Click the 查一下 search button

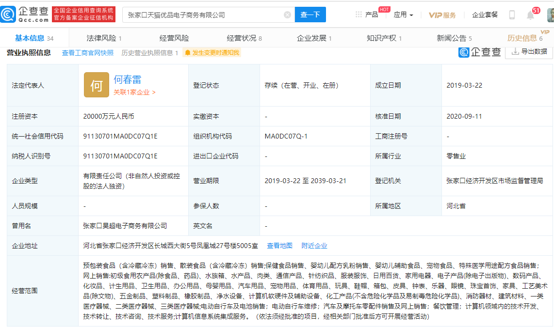pyautogui.click(x=310, y=15)
